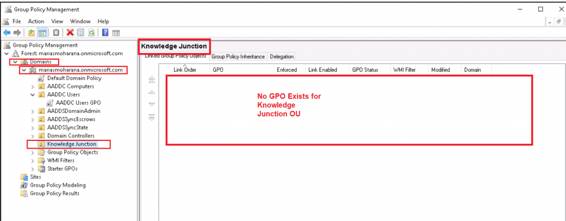This screenshot has height=221, width=566.
Task: Expand the AADDC Computers OU node
Action: [x=33, y=86]
